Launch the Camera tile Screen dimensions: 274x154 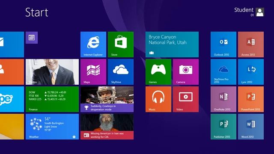pos(186,72)
